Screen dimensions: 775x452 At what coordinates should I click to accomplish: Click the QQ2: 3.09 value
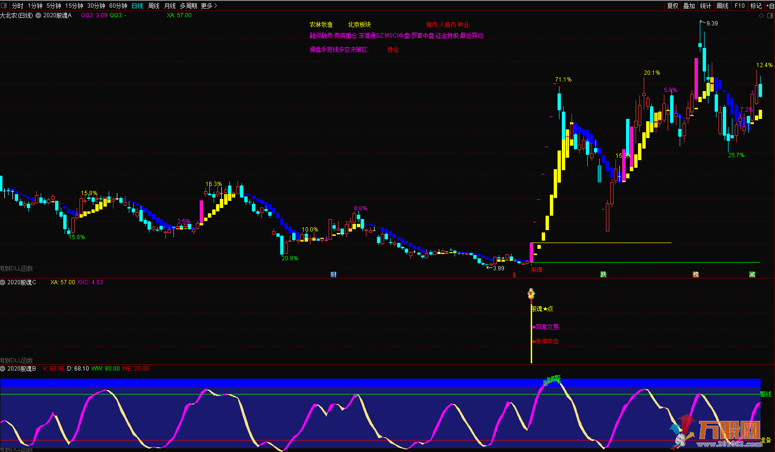tap(94, 15)
